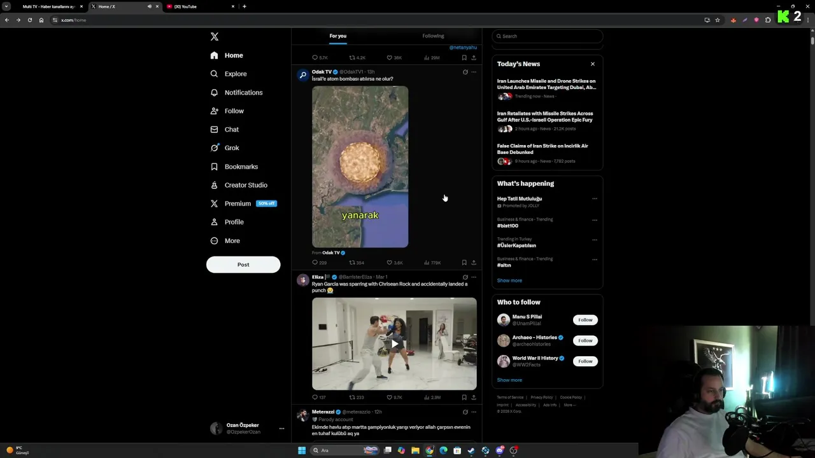Open options for #ÜslerKapatılsın trend
The image size is (815, 458).
click(595, 240)
